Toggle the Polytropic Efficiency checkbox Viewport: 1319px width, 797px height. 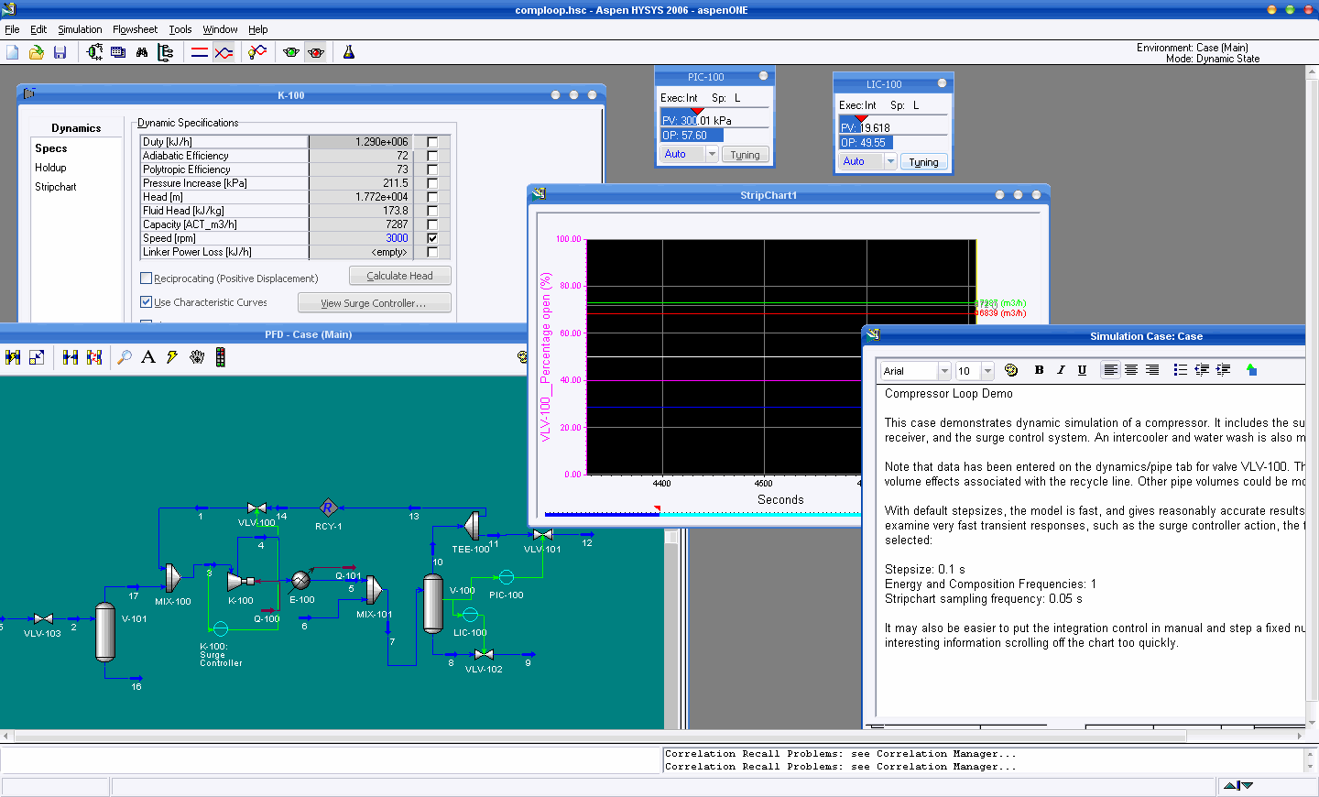432,169
